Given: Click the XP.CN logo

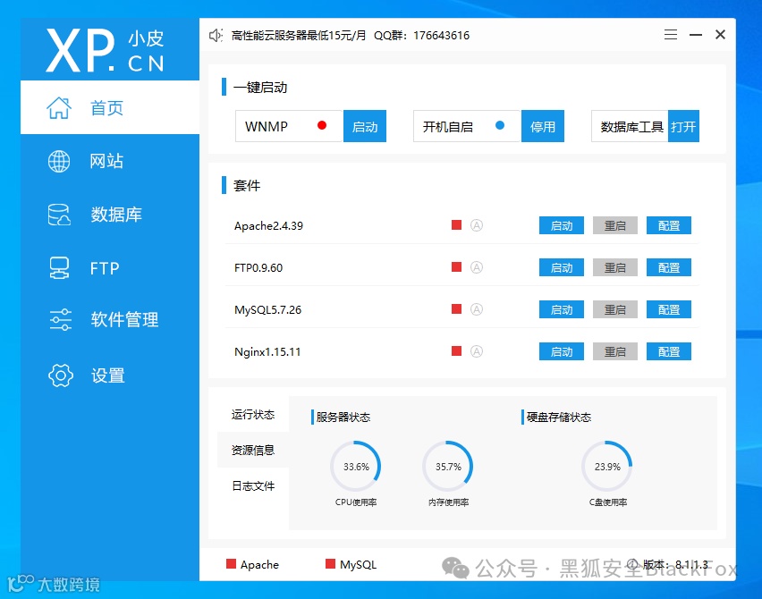Looking at the screenshot, I should point(105,50).
